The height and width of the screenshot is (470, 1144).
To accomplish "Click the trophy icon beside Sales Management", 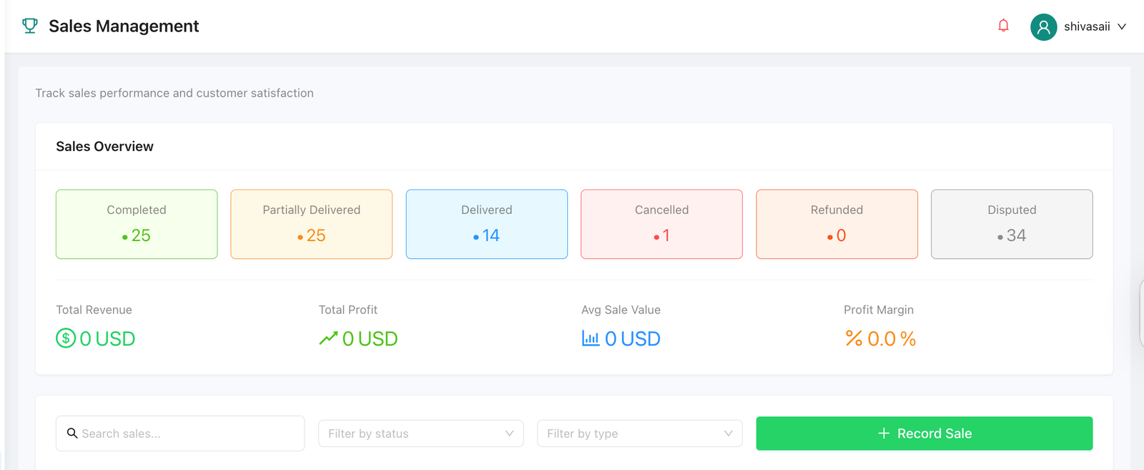I will click(x=29, y=25).
